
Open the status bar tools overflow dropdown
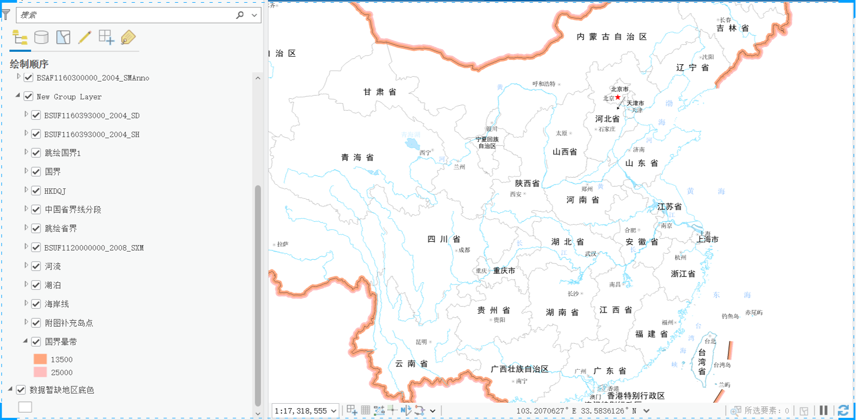433,411
